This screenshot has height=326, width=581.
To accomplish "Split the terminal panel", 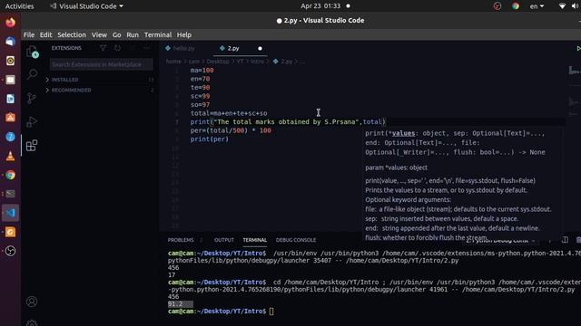I will (x=565, y=240).
